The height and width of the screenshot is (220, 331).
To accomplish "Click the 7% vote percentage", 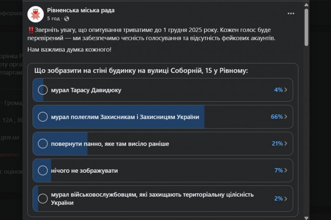I will 278,170.
